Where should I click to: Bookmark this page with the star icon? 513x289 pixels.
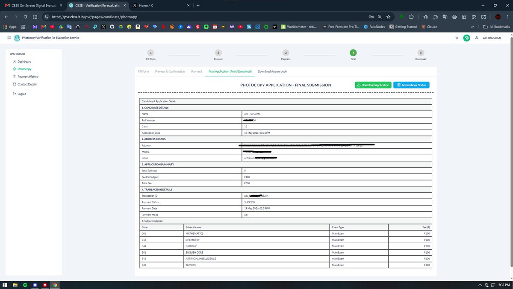coord(388,17)
